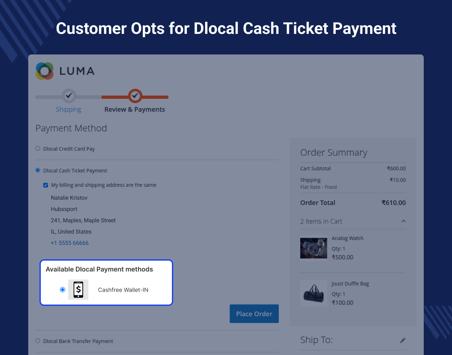Click the Cashfree Wallet phone dollar icon
Image resolution: width=452 pixels, height=355 pixels.
pos(78,290)
